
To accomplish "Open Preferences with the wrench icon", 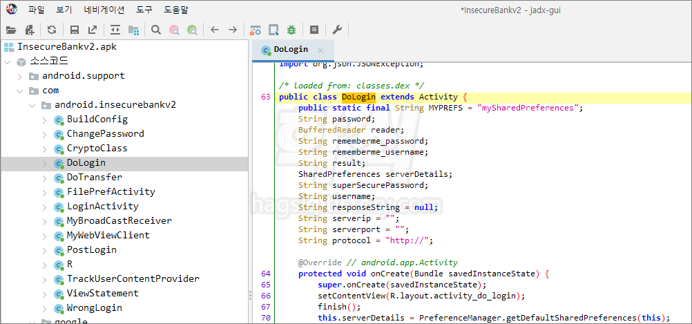I will pos(337,30).
